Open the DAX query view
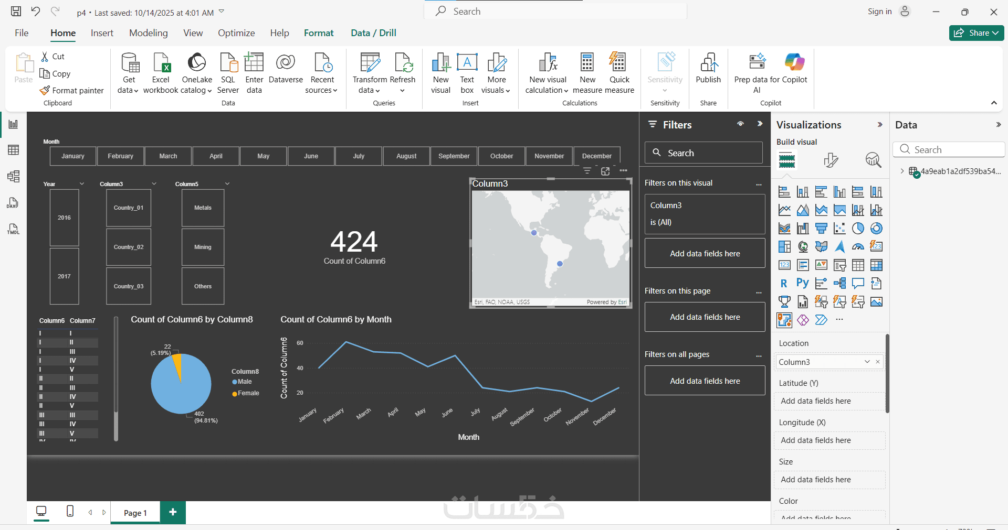This screenshot has width=1008, height=530. (x=14, y=203)
